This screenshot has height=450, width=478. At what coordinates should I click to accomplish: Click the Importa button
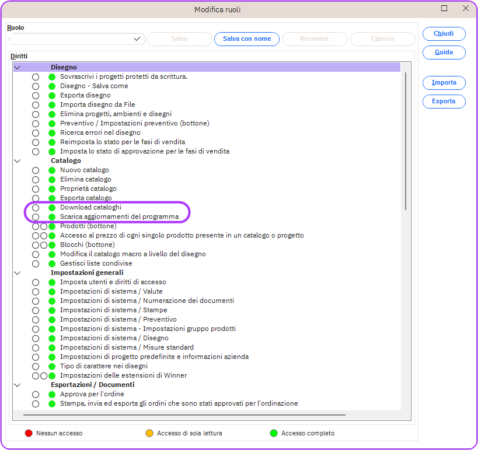coord(444,83)
